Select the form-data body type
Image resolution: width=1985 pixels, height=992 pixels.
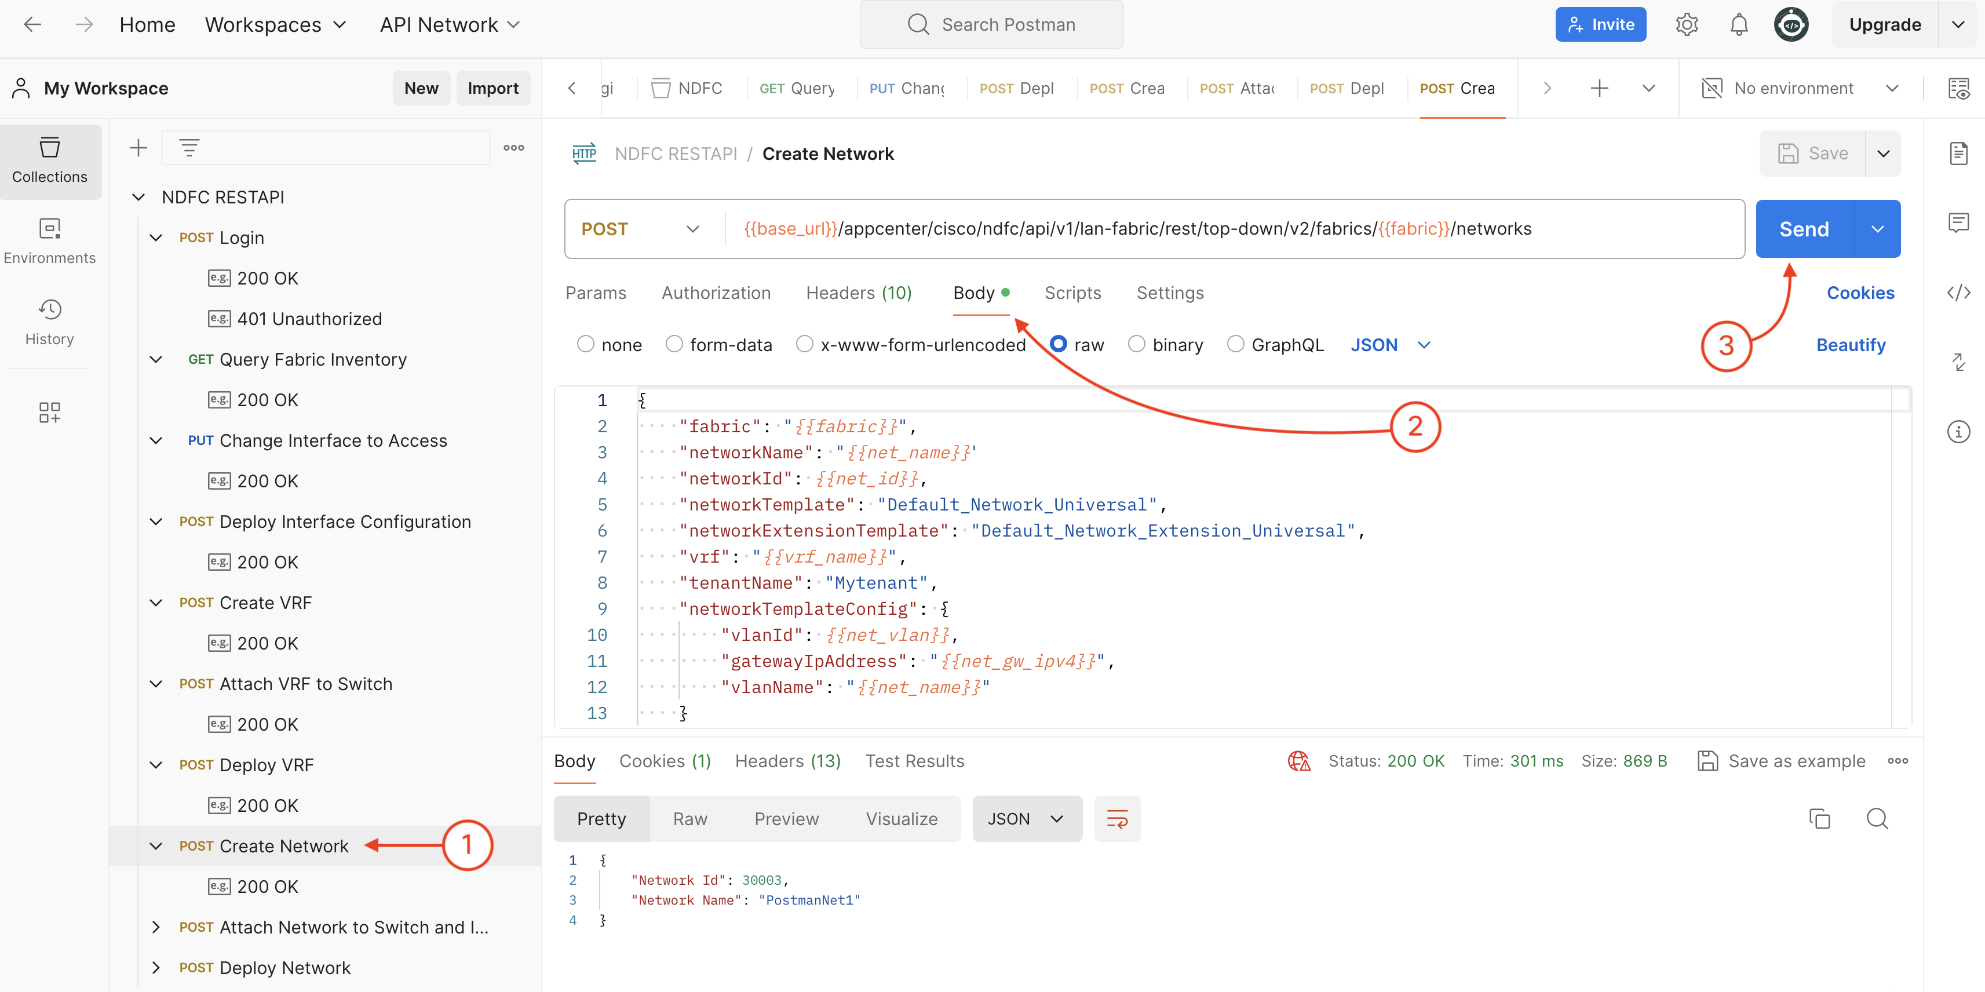pos(674,345)
